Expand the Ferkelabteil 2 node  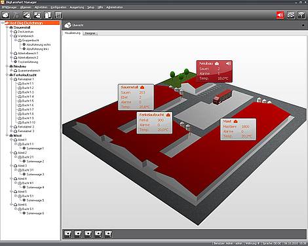tap(11, 127)
